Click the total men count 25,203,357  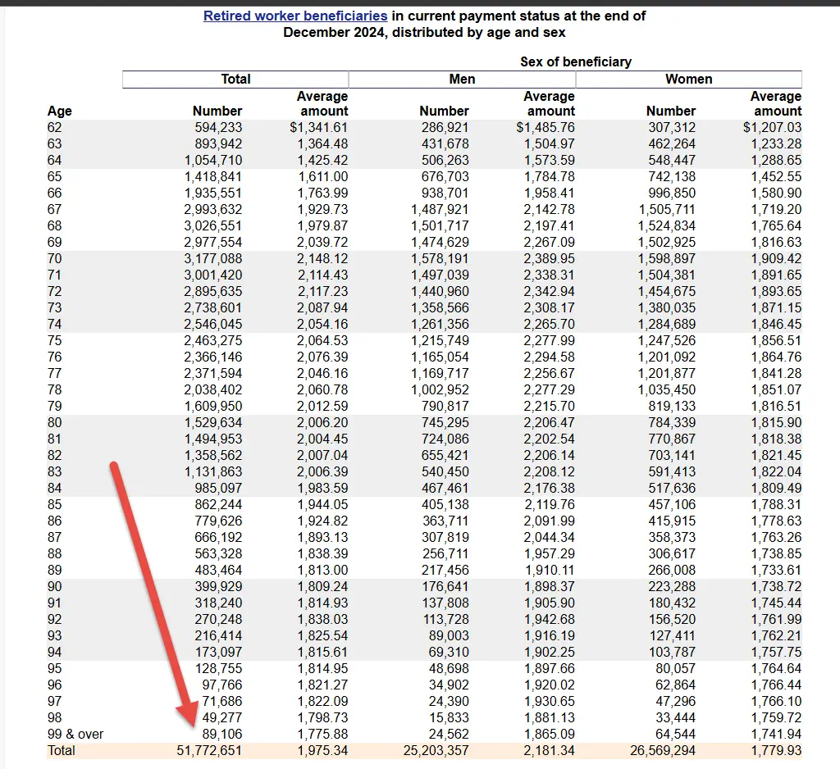point(436,750)
